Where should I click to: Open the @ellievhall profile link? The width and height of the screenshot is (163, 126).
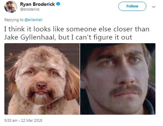(x=33, y=20)
